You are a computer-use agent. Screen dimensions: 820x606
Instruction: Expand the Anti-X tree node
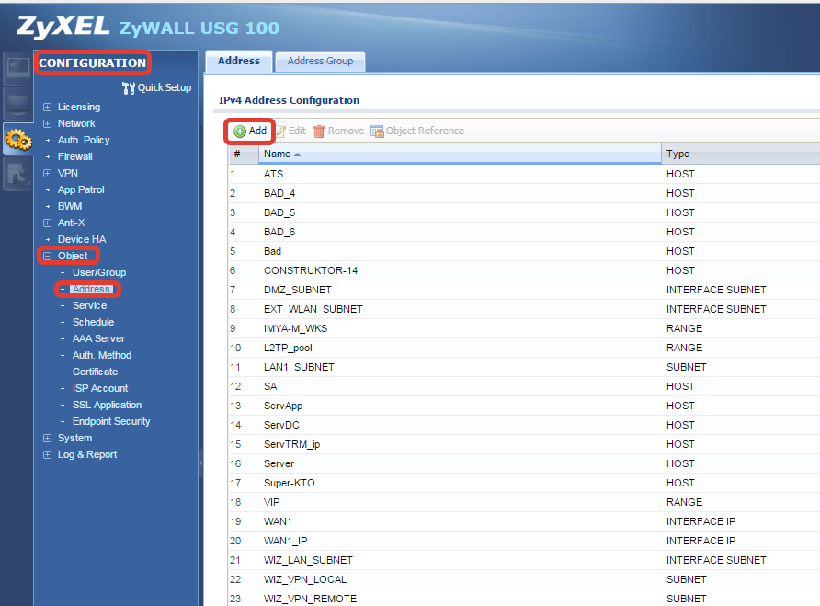coord(47,223)
